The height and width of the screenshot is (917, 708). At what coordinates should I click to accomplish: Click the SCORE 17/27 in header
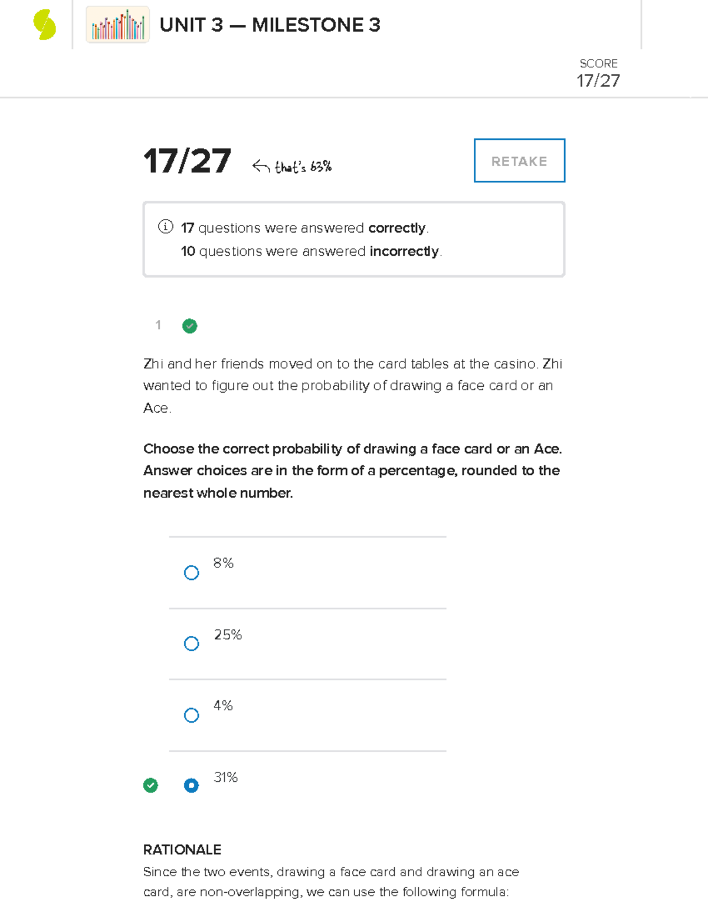click(x=598, y=73)
